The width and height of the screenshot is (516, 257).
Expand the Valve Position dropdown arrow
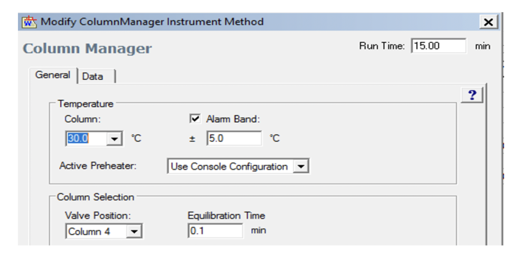(x=134, y=231)
